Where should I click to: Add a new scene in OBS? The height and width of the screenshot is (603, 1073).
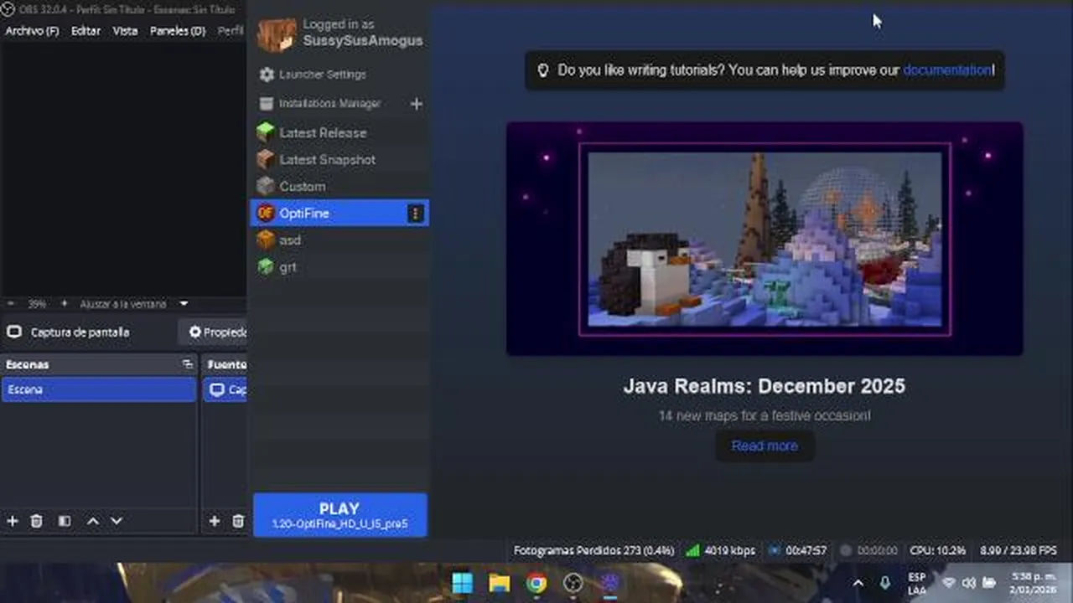tap(13, 521)
